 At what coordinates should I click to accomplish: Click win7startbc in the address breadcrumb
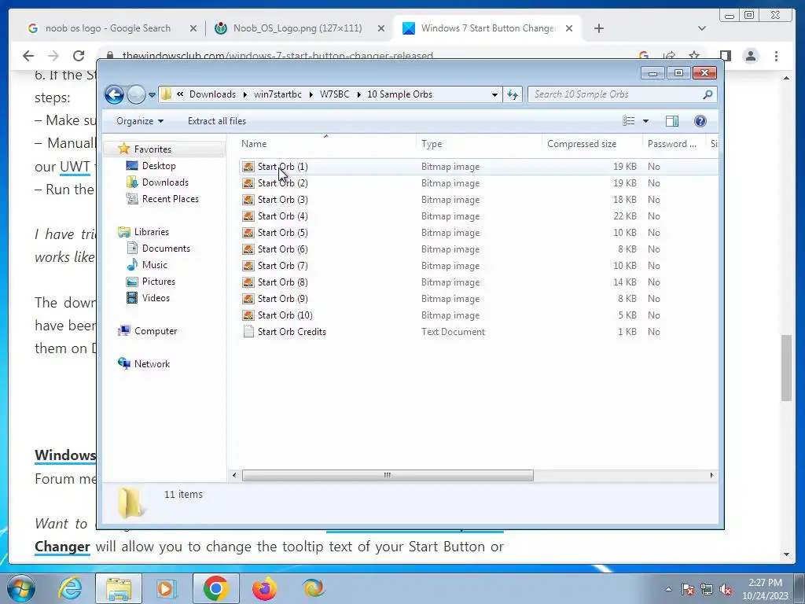coord(278,94)
